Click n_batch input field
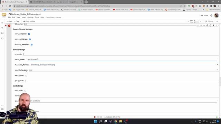This screenshot has width=221, height=124. click(121, 54)
